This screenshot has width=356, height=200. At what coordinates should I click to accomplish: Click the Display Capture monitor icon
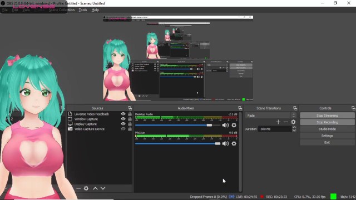(70, 124)
